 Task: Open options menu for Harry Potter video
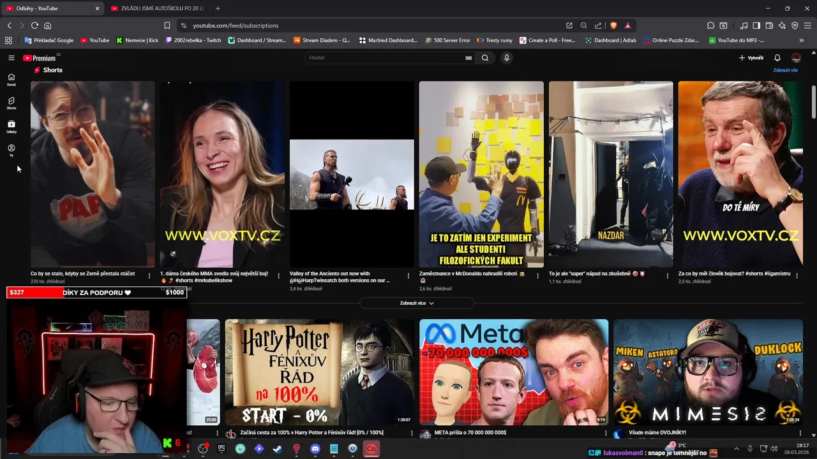pyautogui.click(x=412, y=433)
